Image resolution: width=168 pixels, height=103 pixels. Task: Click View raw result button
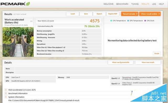(148, 62)
